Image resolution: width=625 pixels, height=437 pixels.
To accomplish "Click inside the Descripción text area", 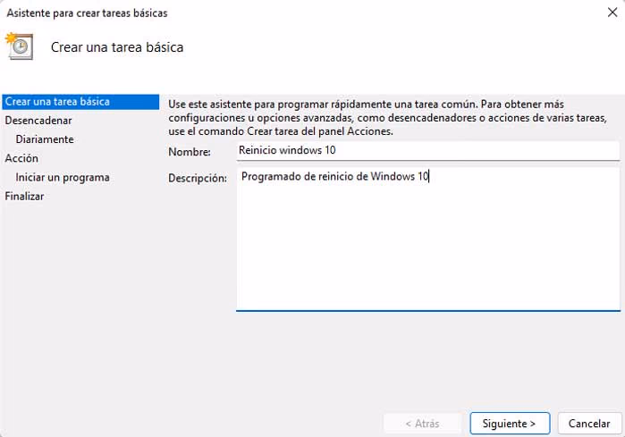I will [428, 239].
